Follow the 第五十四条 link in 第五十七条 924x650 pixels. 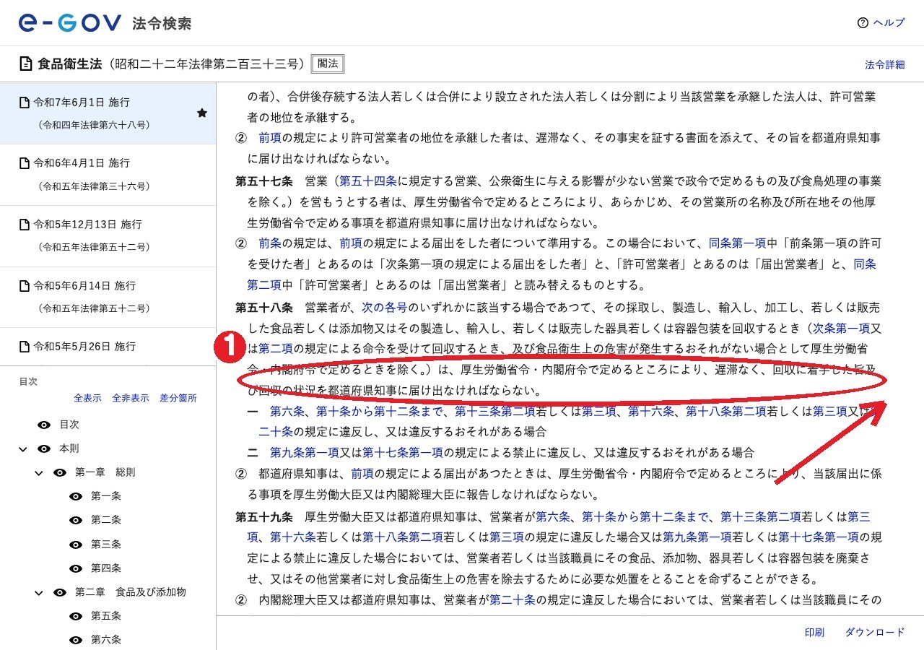(x=368, y=181)
